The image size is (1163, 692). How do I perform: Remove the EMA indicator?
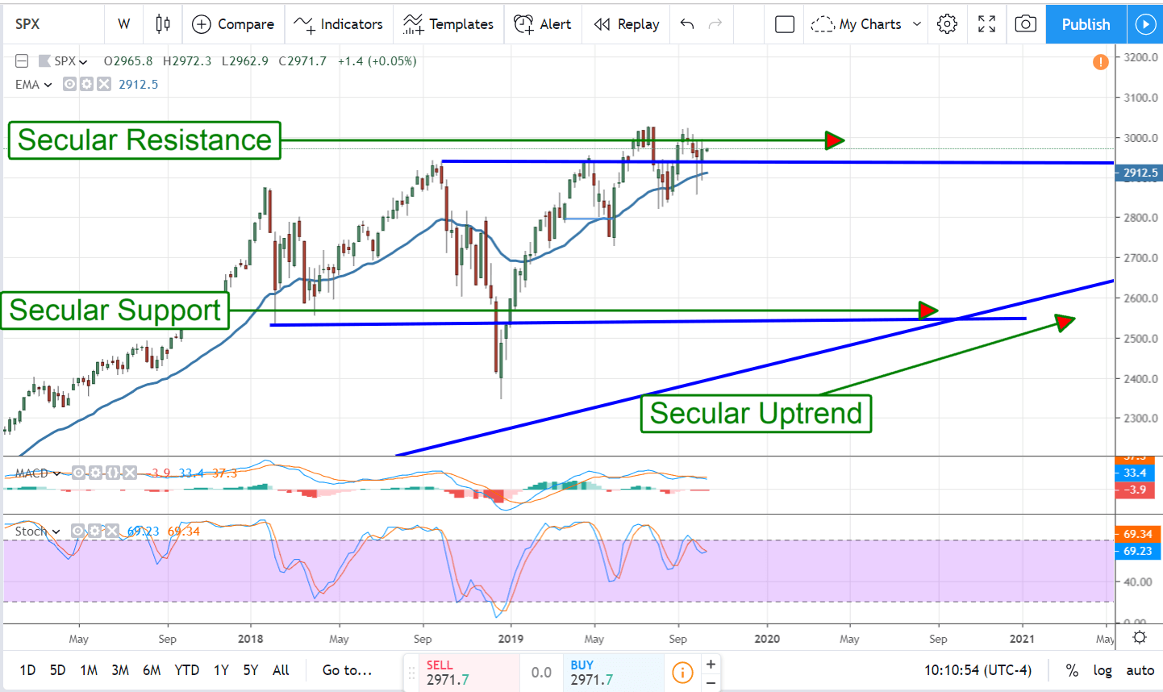[104, 84]
